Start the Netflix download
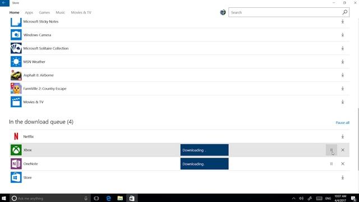This screenshot has width=359, height=202. (x=343, y=136)
